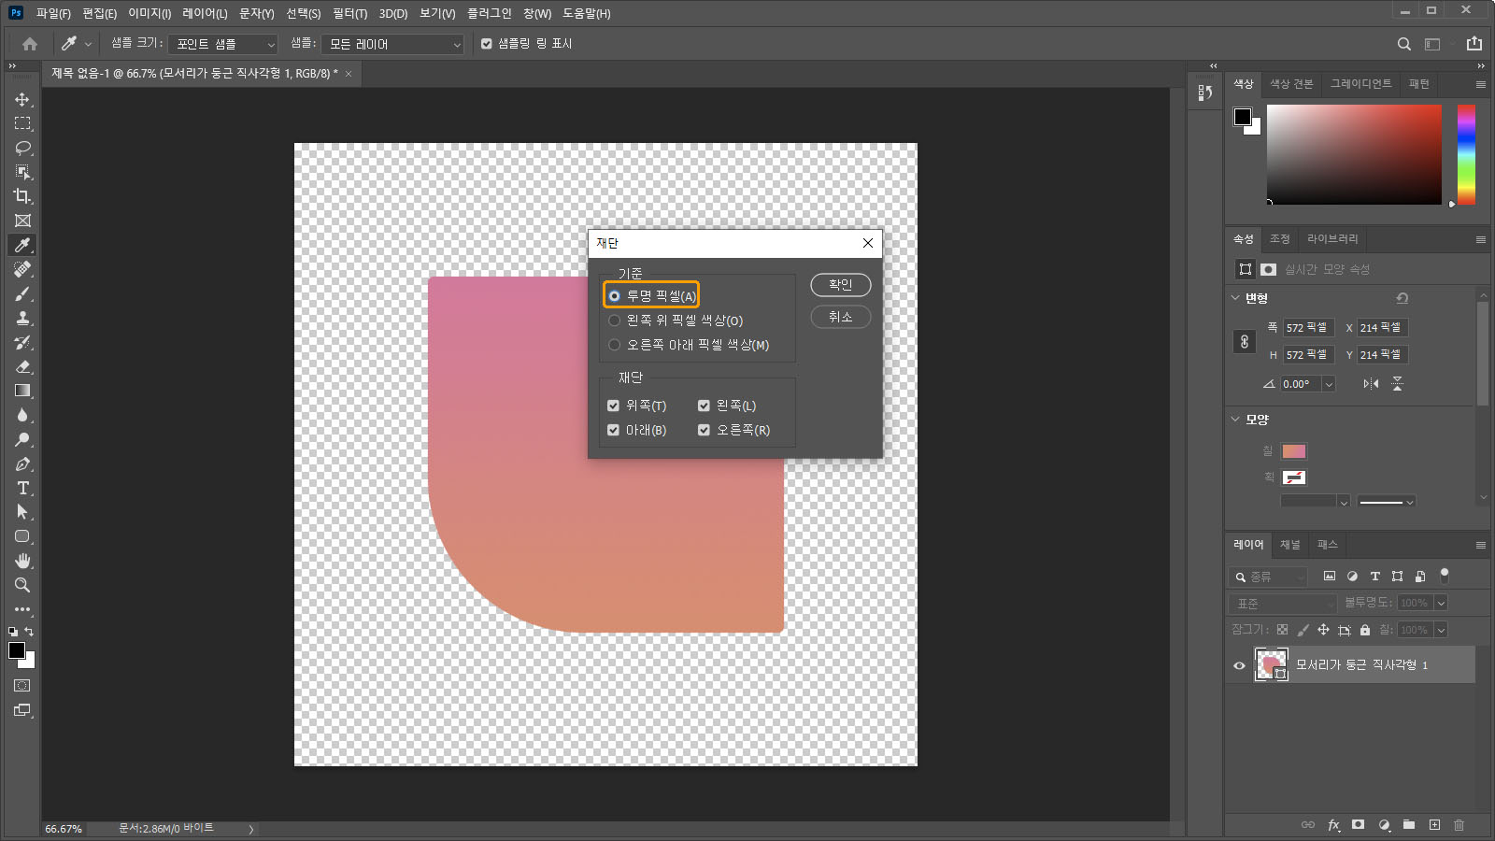Open the 불투명도 100% dropdown arrow
The width and height of the screenshot is (1495, 841).
(1441, 604)
